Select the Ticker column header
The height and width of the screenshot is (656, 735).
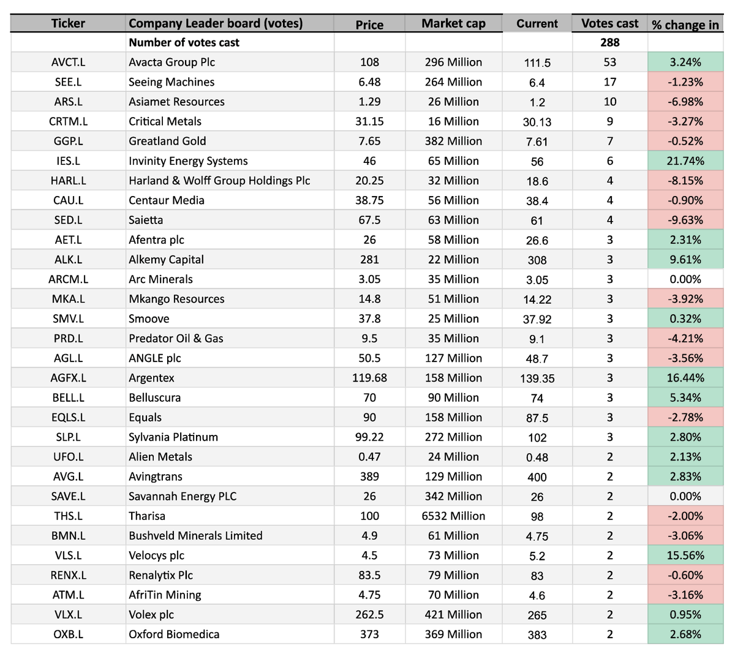click(x=67, y=23)
